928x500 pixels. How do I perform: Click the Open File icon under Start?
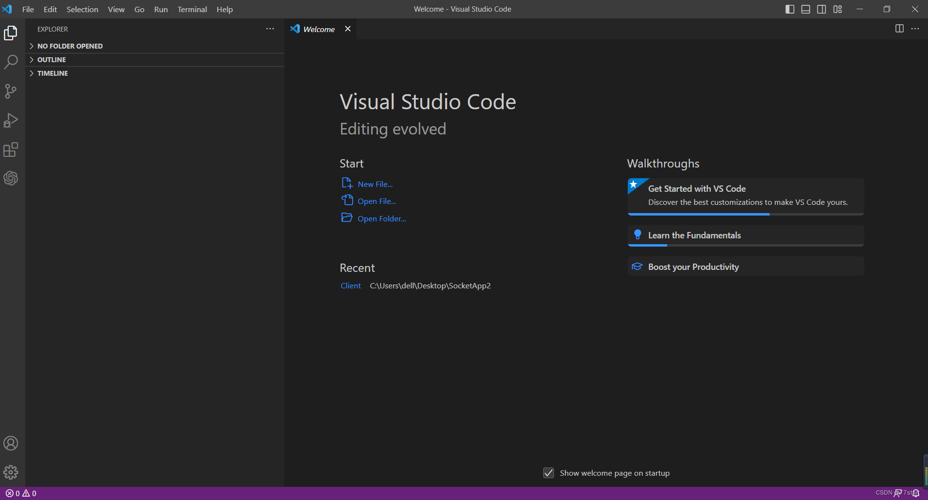coord(347,200)
